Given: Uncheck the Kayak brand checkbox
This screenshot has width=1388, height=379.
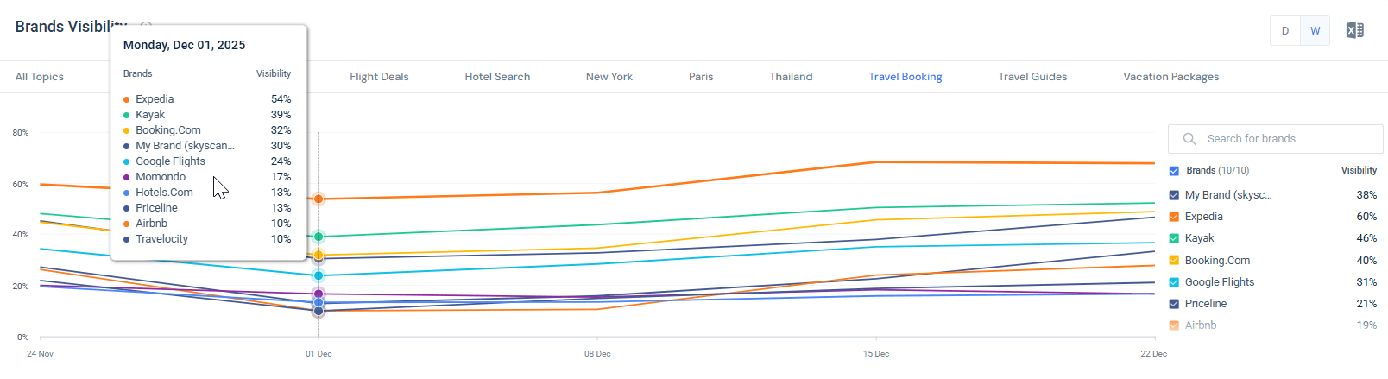Looking at the screenshot, I should click(x=1174, y=238).
